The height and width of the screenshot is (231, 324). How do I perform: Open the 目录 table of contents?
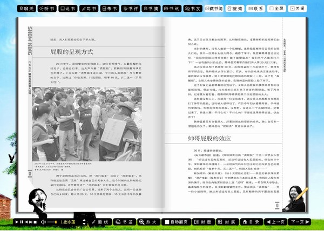pos(252,222)
